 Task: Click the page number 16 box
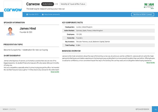click(155, 109)
